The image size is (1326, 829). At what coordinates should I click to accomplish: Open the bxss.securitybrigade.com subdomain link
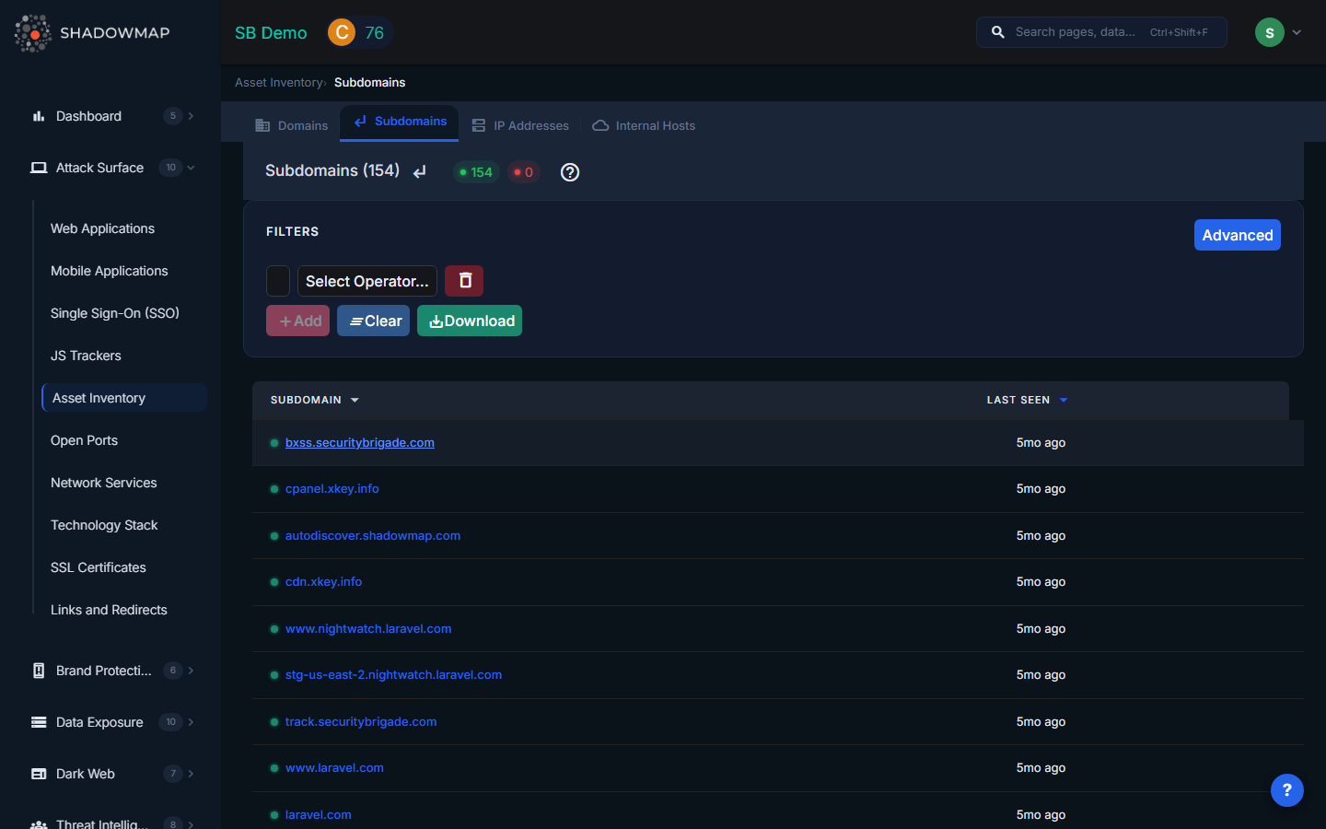coord(359,442)
